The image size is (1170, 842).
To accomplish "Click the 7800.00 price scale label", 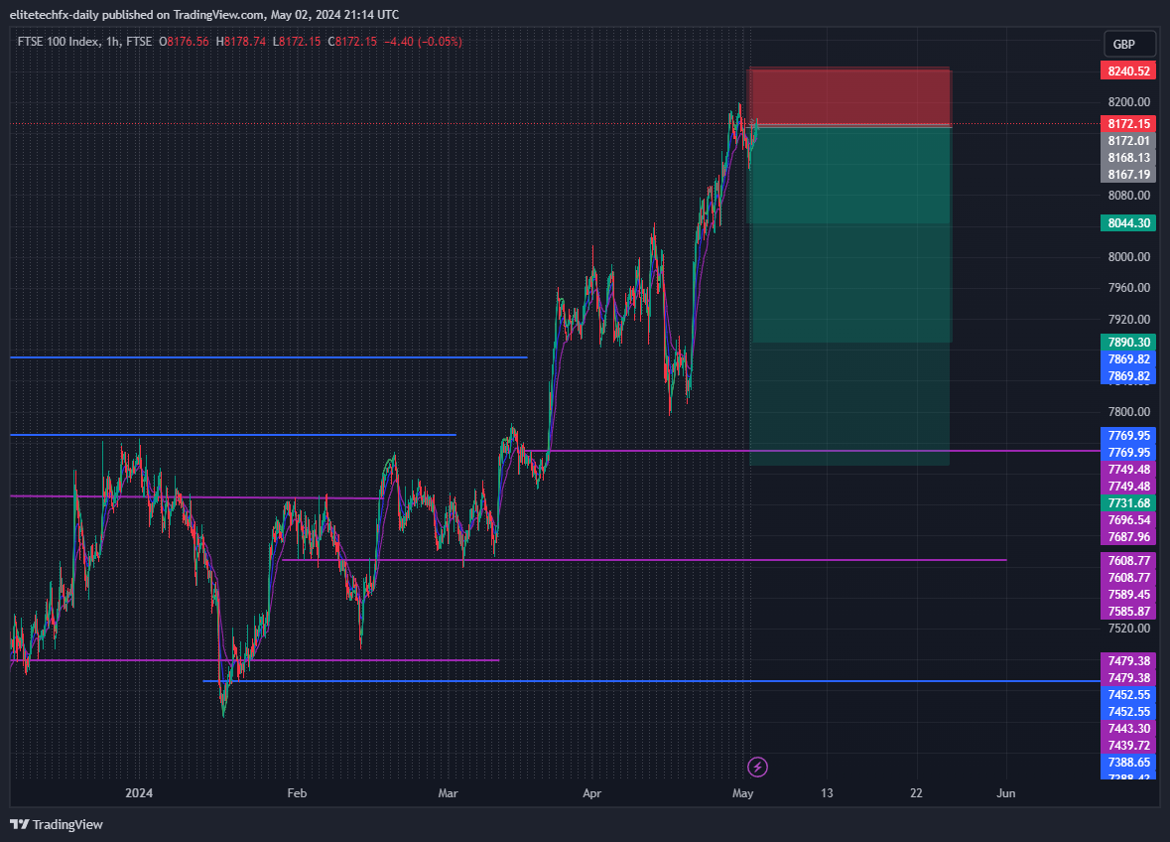I will tap(1129, 412).
